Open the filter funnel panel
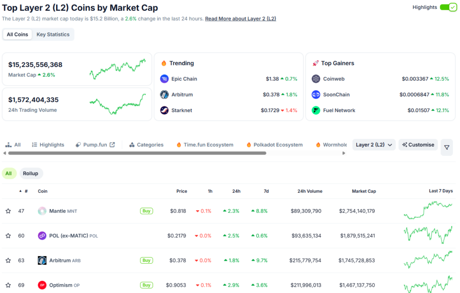 click(x=447, y=147)
